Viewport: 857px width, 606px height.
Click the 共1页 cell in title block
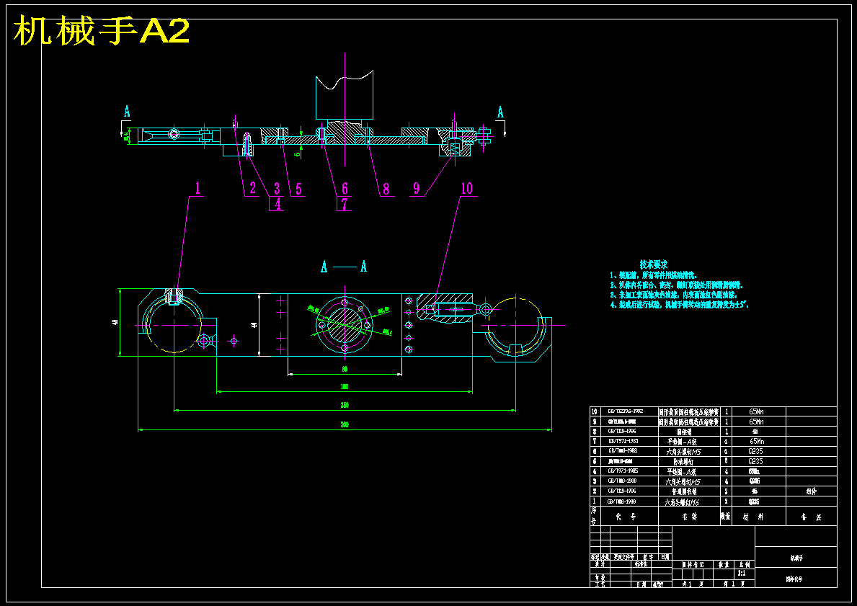pos(693,584)
